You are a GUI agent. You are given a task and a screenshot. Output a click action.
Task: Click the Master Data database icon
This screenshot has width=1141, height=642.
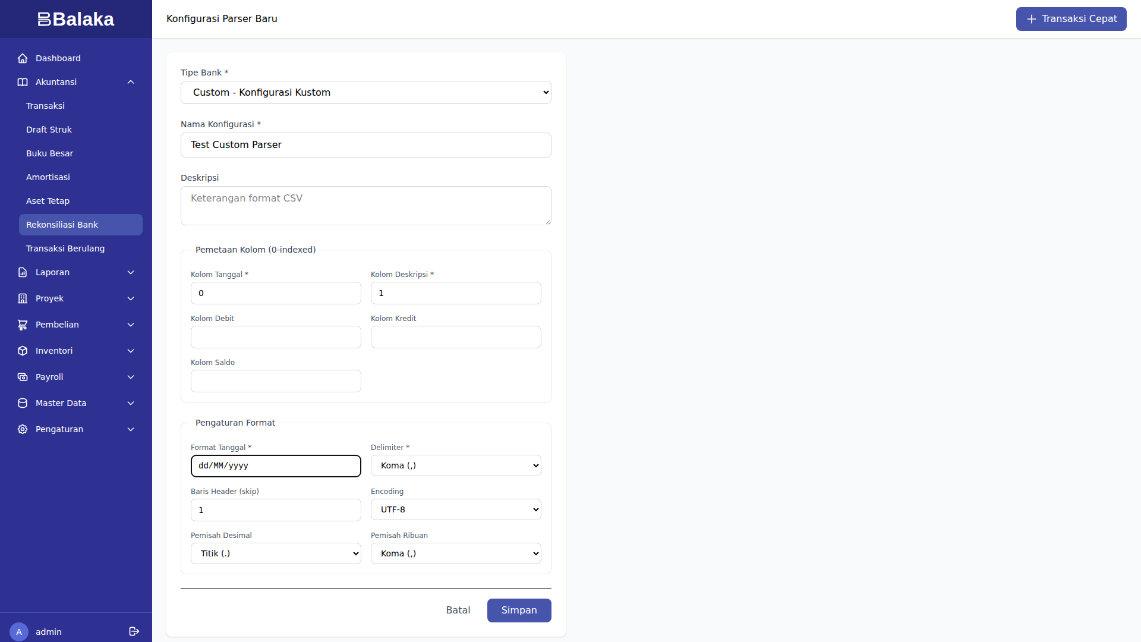(x=22, y=403)
